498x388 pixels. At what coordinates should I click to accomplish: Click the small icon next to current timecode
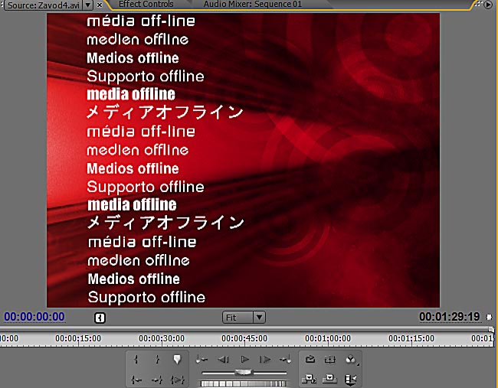pyautogui.click(x=100, y=318)
